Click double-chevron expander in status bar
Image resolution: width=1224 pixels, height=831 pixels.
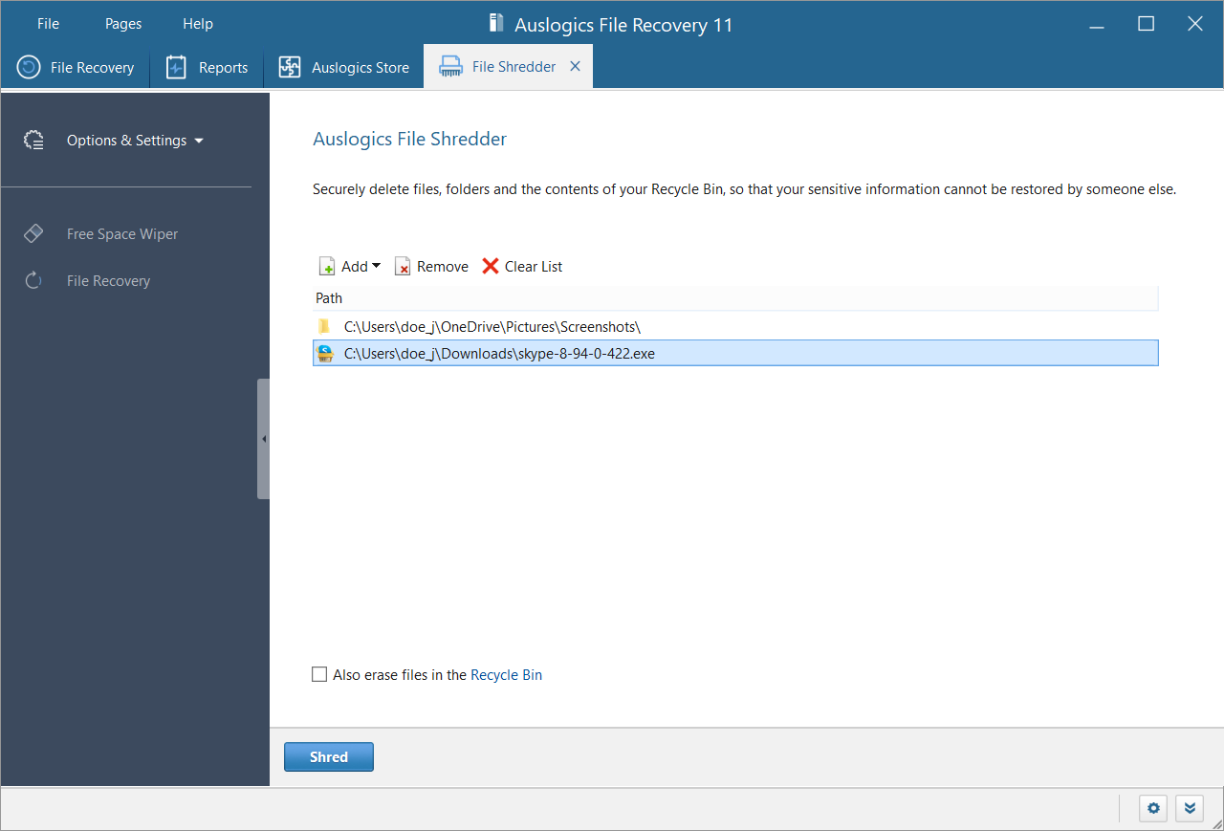(x=1189, y=808)
